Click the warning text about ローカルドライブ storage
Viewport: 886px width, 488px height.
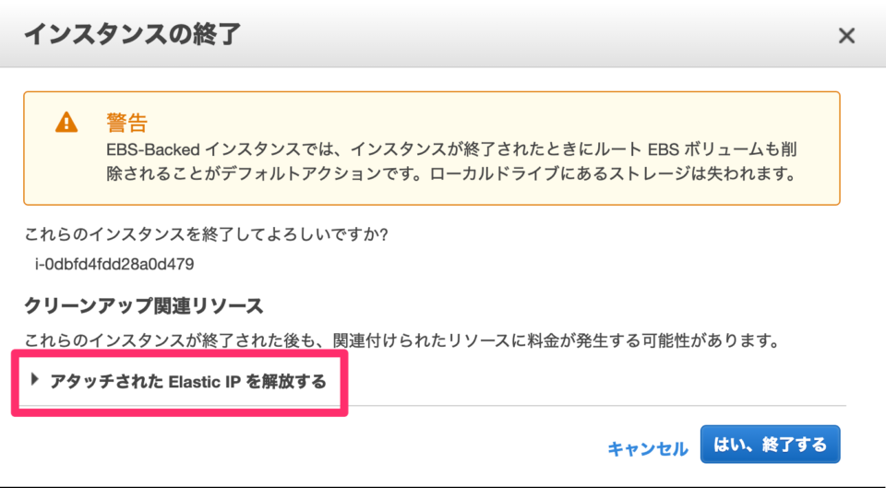pyautogui.click(x=613, y=174)
